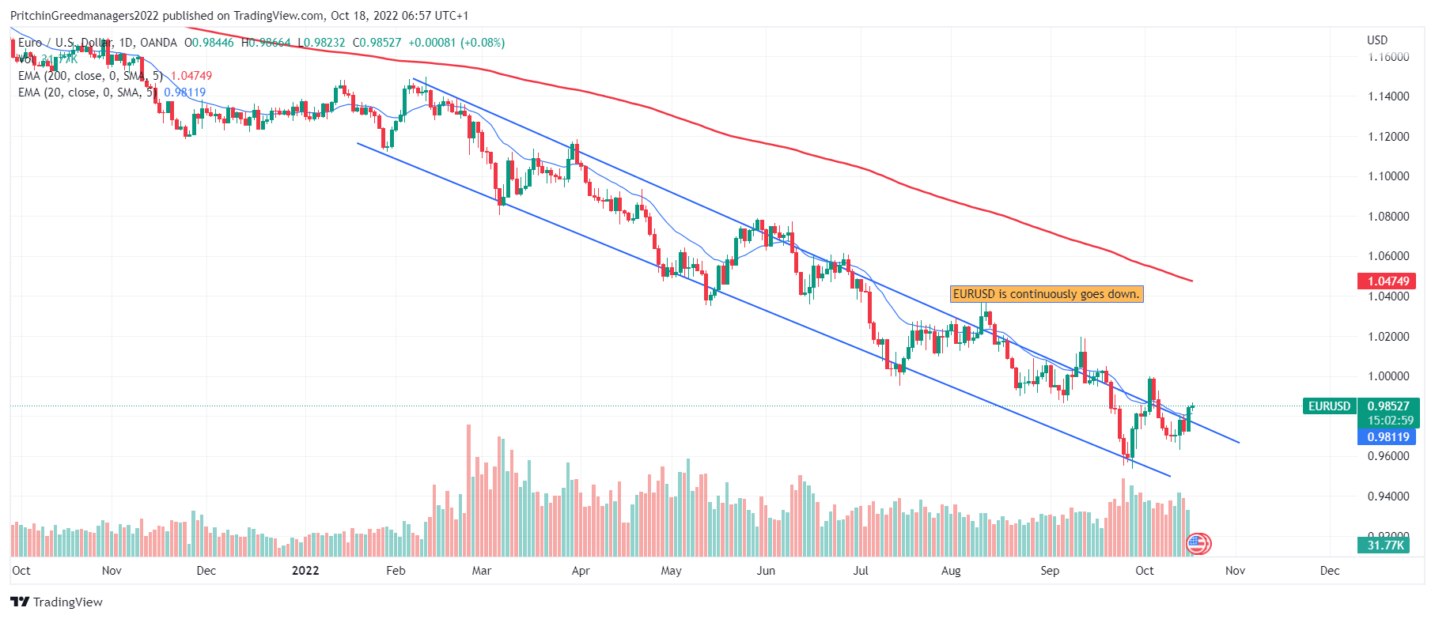This screenshot has height=619, width=1435.
Task: Click the 0.94000 price axis level
Action: click(x=1388, y=496)
